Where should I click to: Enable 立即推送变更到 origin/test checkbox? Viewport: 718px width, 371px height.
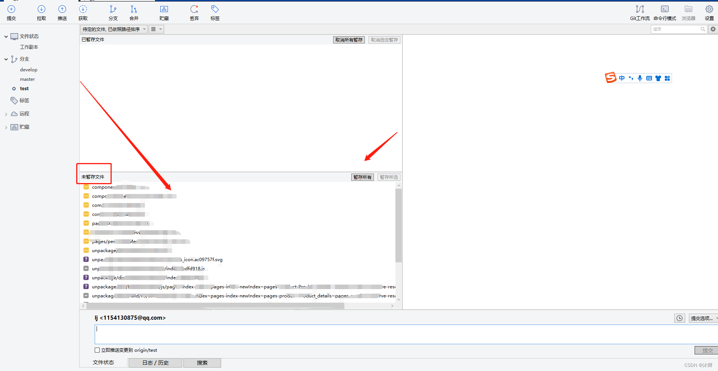[x=97, y=350]
